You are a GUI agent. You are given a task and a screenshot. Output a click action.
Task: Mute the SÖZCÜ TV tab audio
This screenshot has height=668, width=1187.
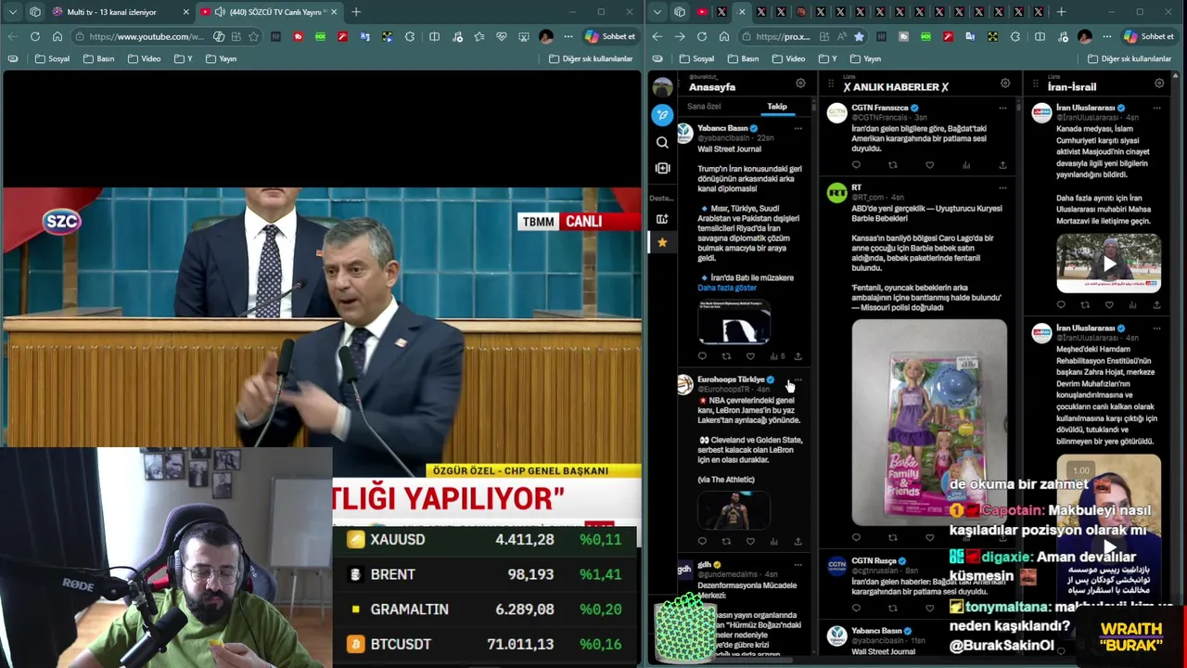pyautogui.click(x=219, y=12)
